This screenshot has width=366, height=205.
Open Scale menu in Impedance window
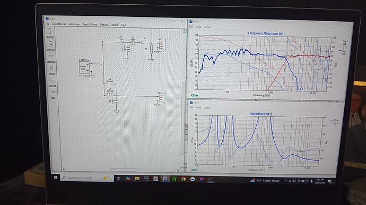point(198,108)
